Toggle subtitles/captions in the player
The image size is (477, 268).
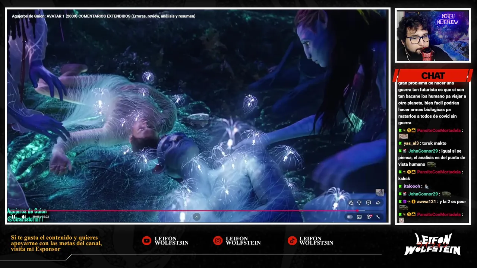359,217
